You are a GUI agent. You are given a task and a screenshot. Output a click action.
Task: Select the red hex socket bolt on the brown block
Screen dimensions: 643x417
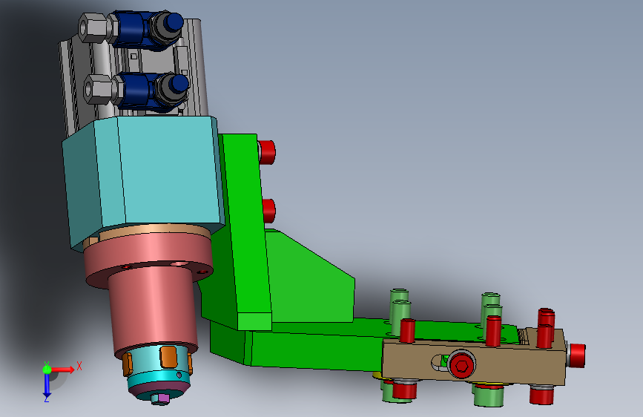462,364
